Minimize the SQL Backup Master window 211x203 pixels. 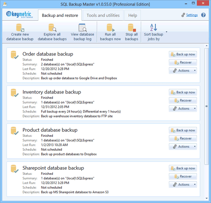point(186,3)
